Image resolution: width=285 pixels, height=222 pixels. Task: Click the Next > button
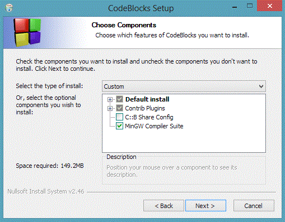tap(205, 206)
